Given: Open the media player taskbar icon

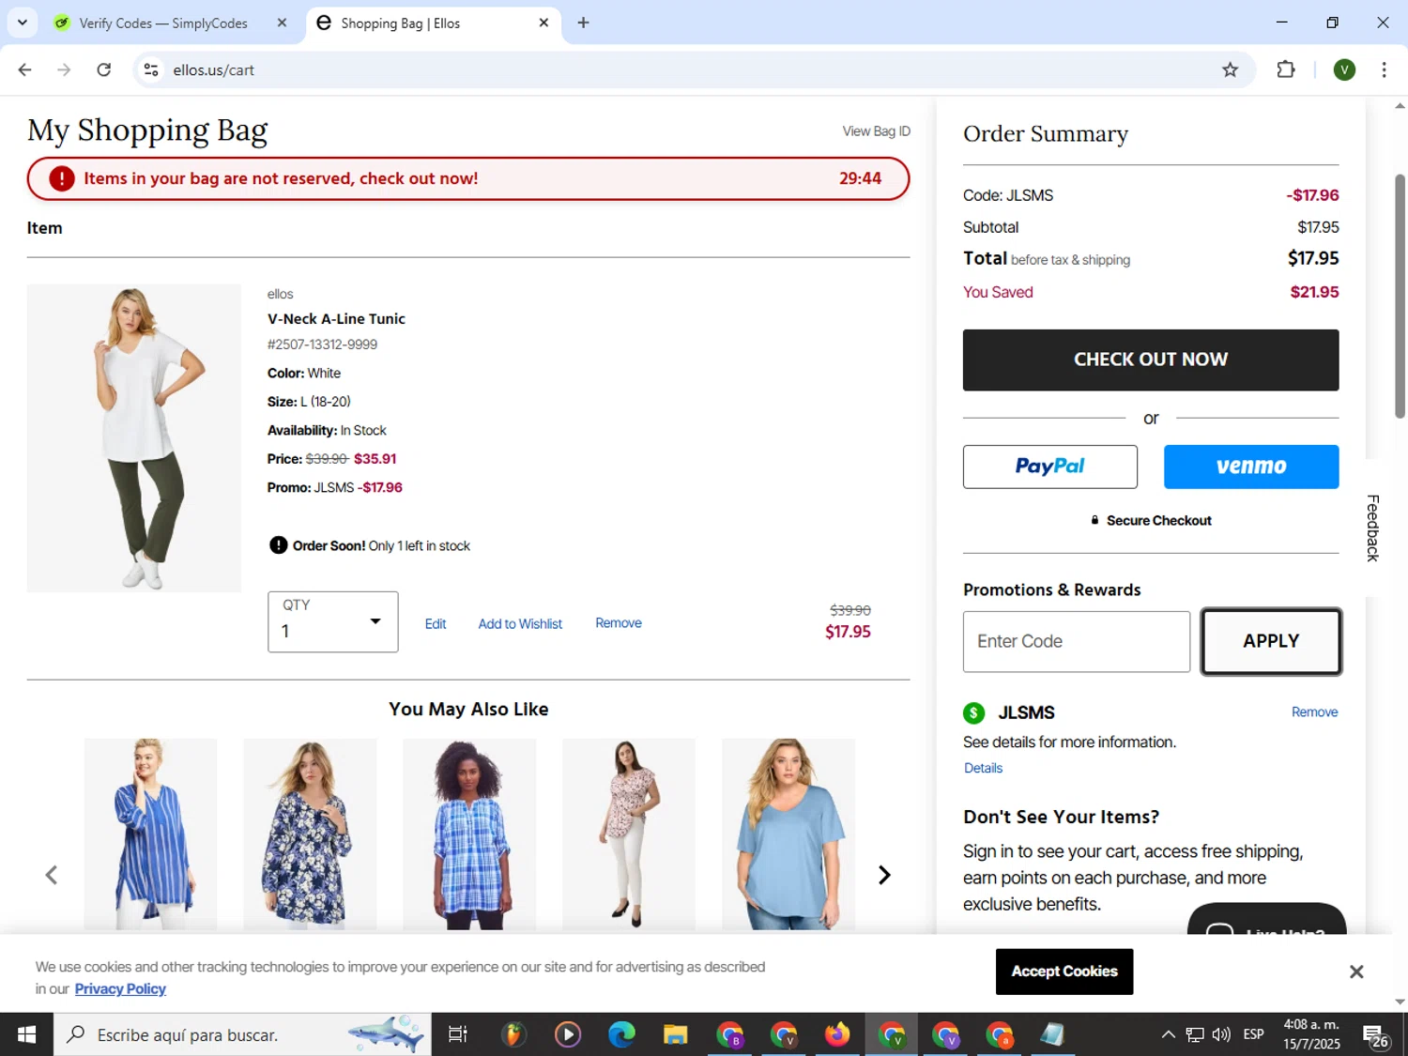Looking at the screenshot, I should (x=567, y=1034).
